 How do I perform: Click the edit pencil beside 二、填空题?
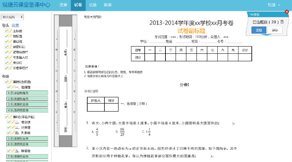click(13, 123)
